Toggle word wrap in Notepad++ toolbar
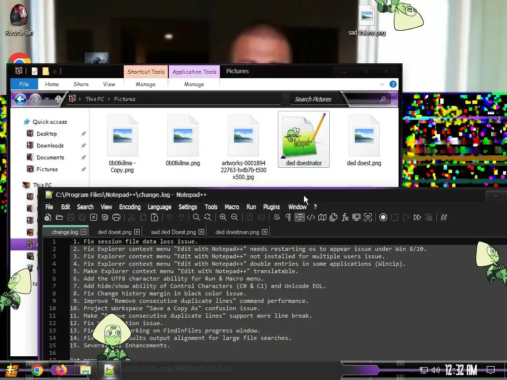 [x=276, y=218]
